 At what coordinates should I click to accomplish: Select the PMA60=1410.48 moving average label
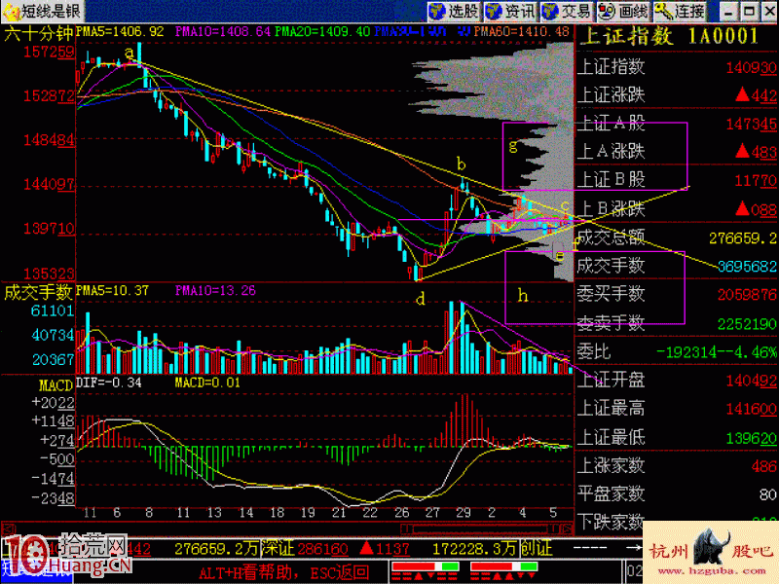pos(521,32)
